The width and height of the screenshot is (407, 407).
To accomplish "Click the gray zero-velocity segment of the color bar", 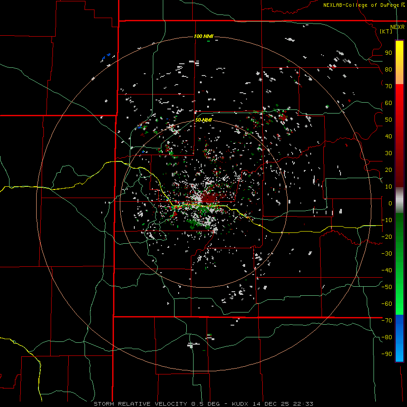I will point(399,201).
